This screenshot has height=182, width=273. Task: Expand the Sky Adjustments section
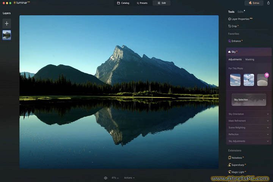(x=249, y=141)
